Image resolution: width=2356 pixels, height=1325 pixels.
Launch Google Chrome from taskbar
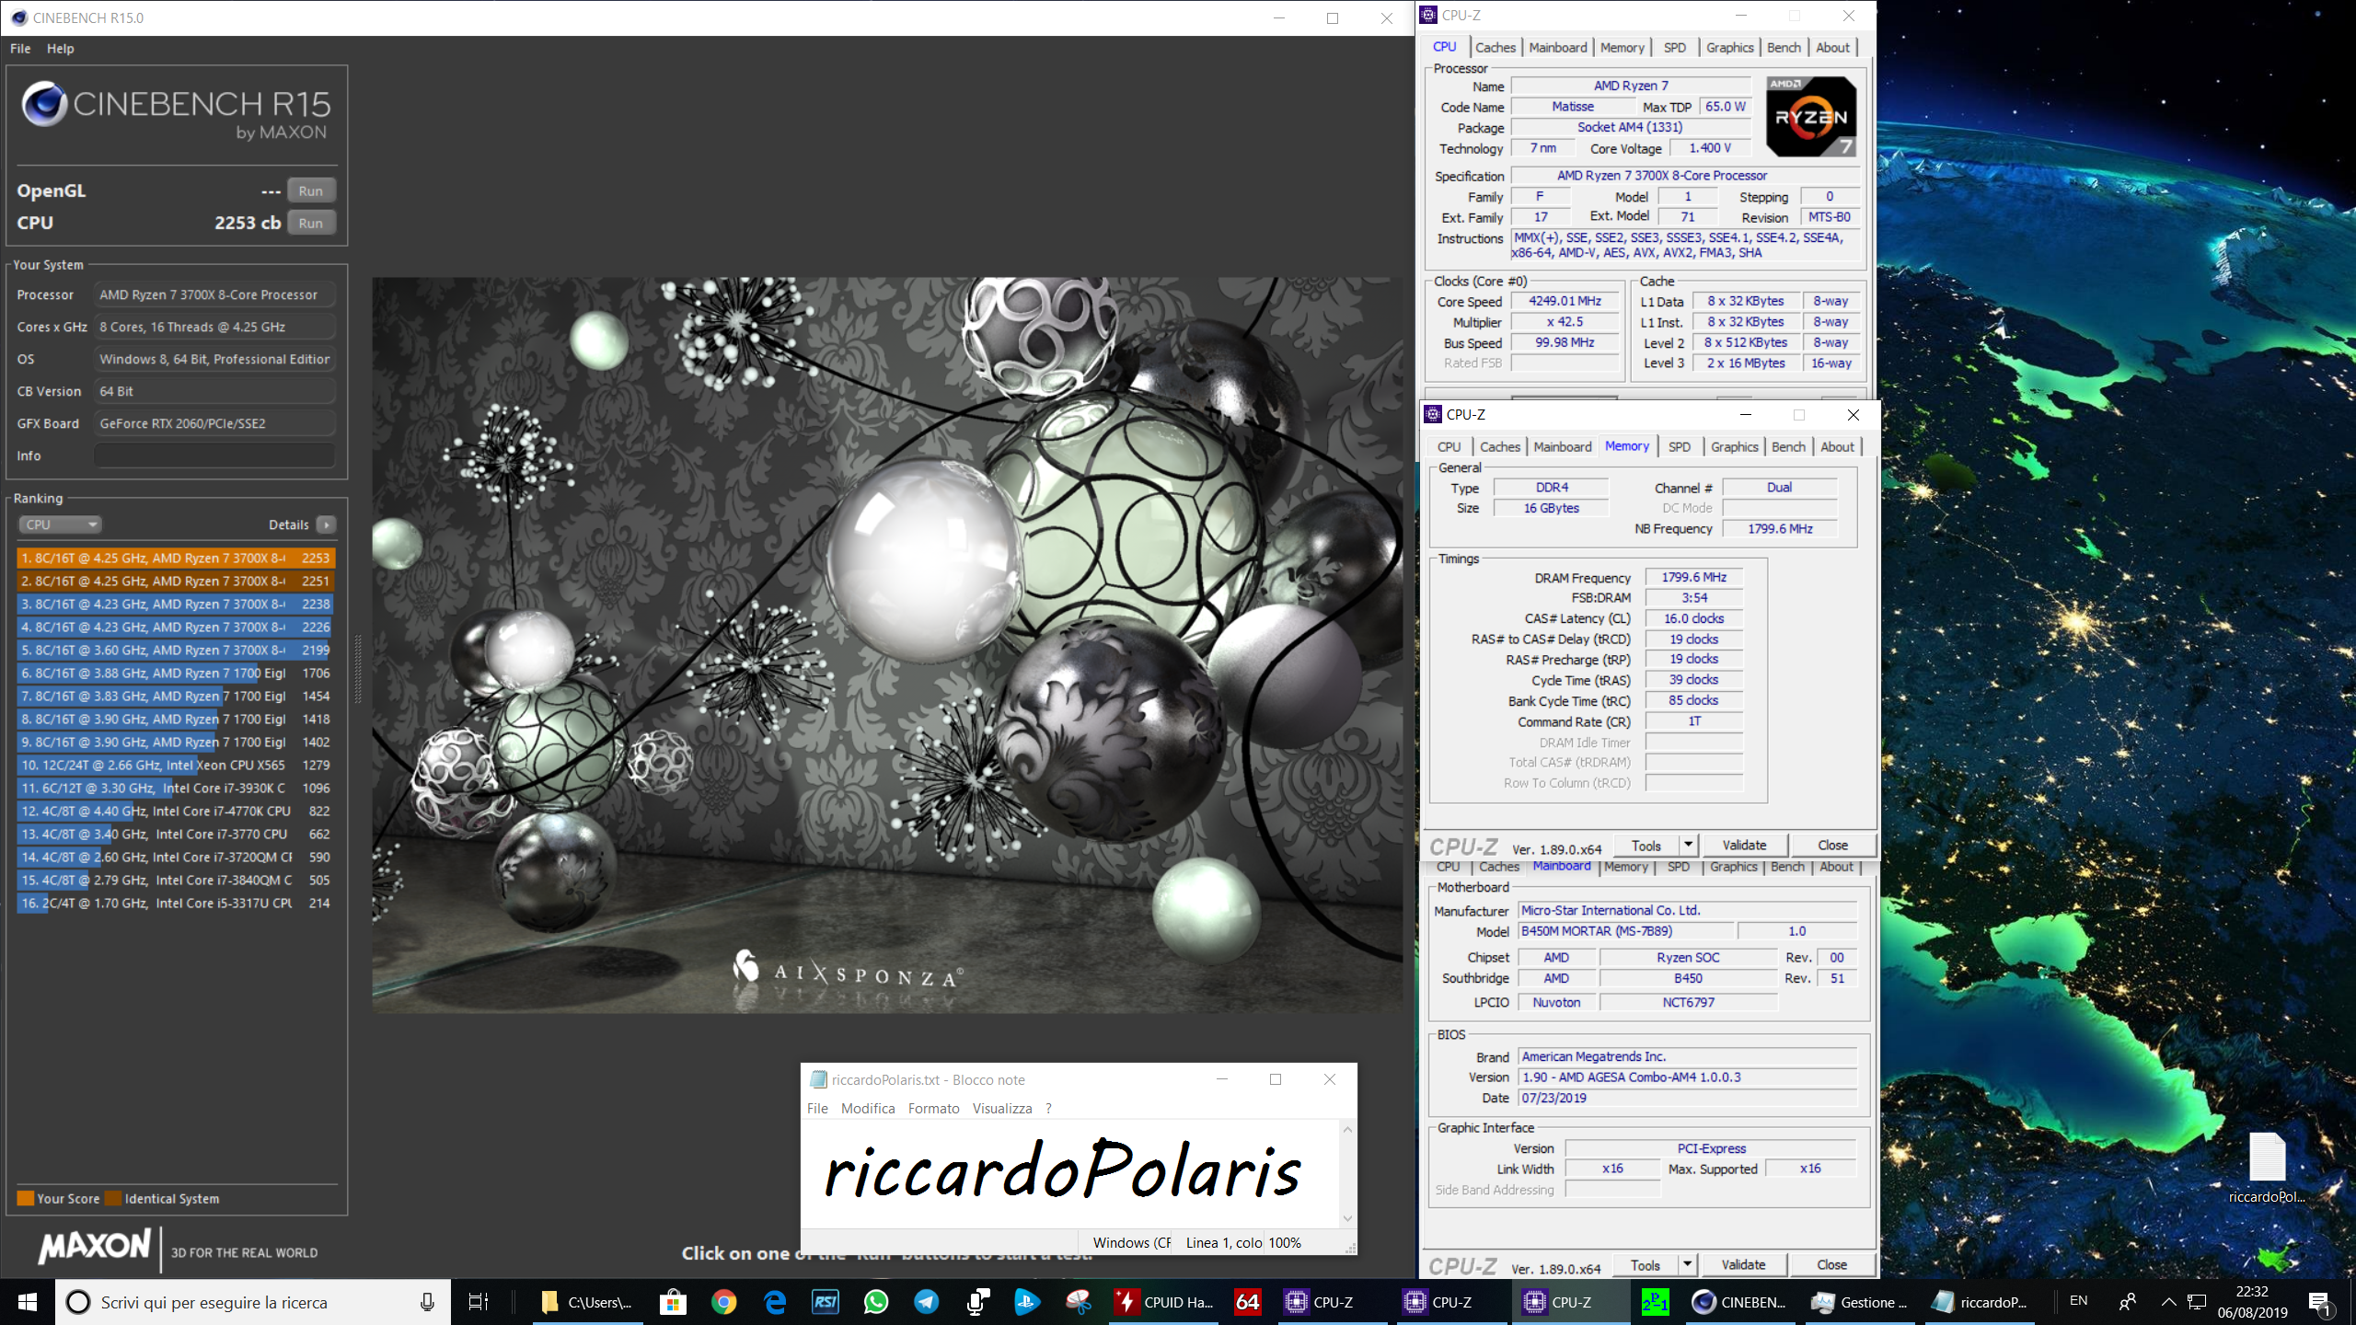click(x=724, y=1302)
